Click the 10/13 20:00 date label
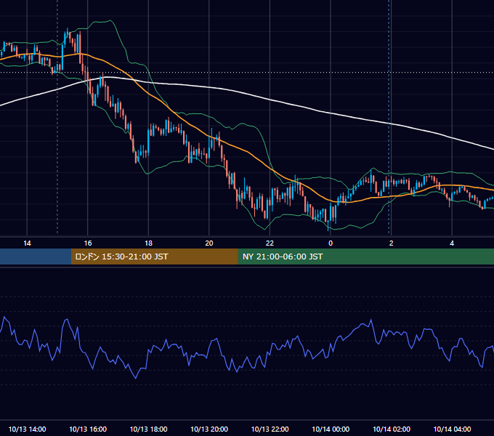Screen dimensions: 494x436 point(209,429)
